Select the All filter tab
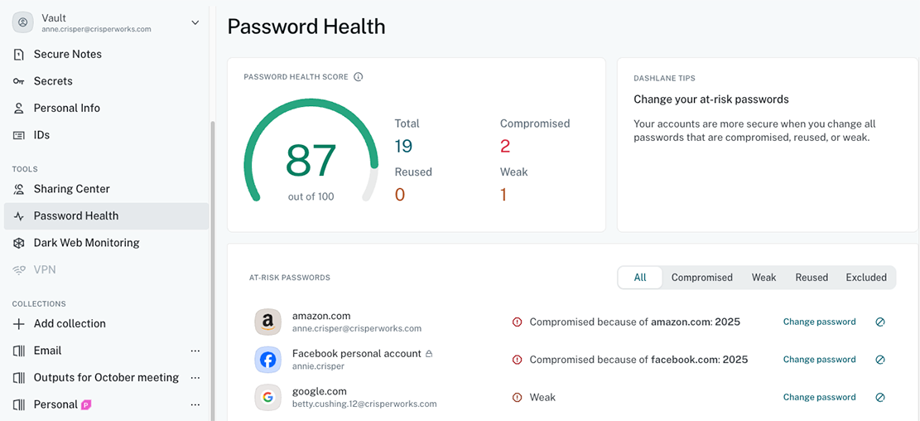920x421 pixels. point(640,277)
